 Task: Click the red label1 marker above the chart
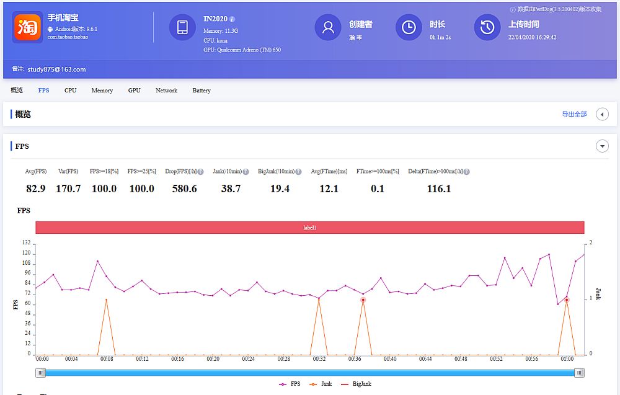pos(311,228)
